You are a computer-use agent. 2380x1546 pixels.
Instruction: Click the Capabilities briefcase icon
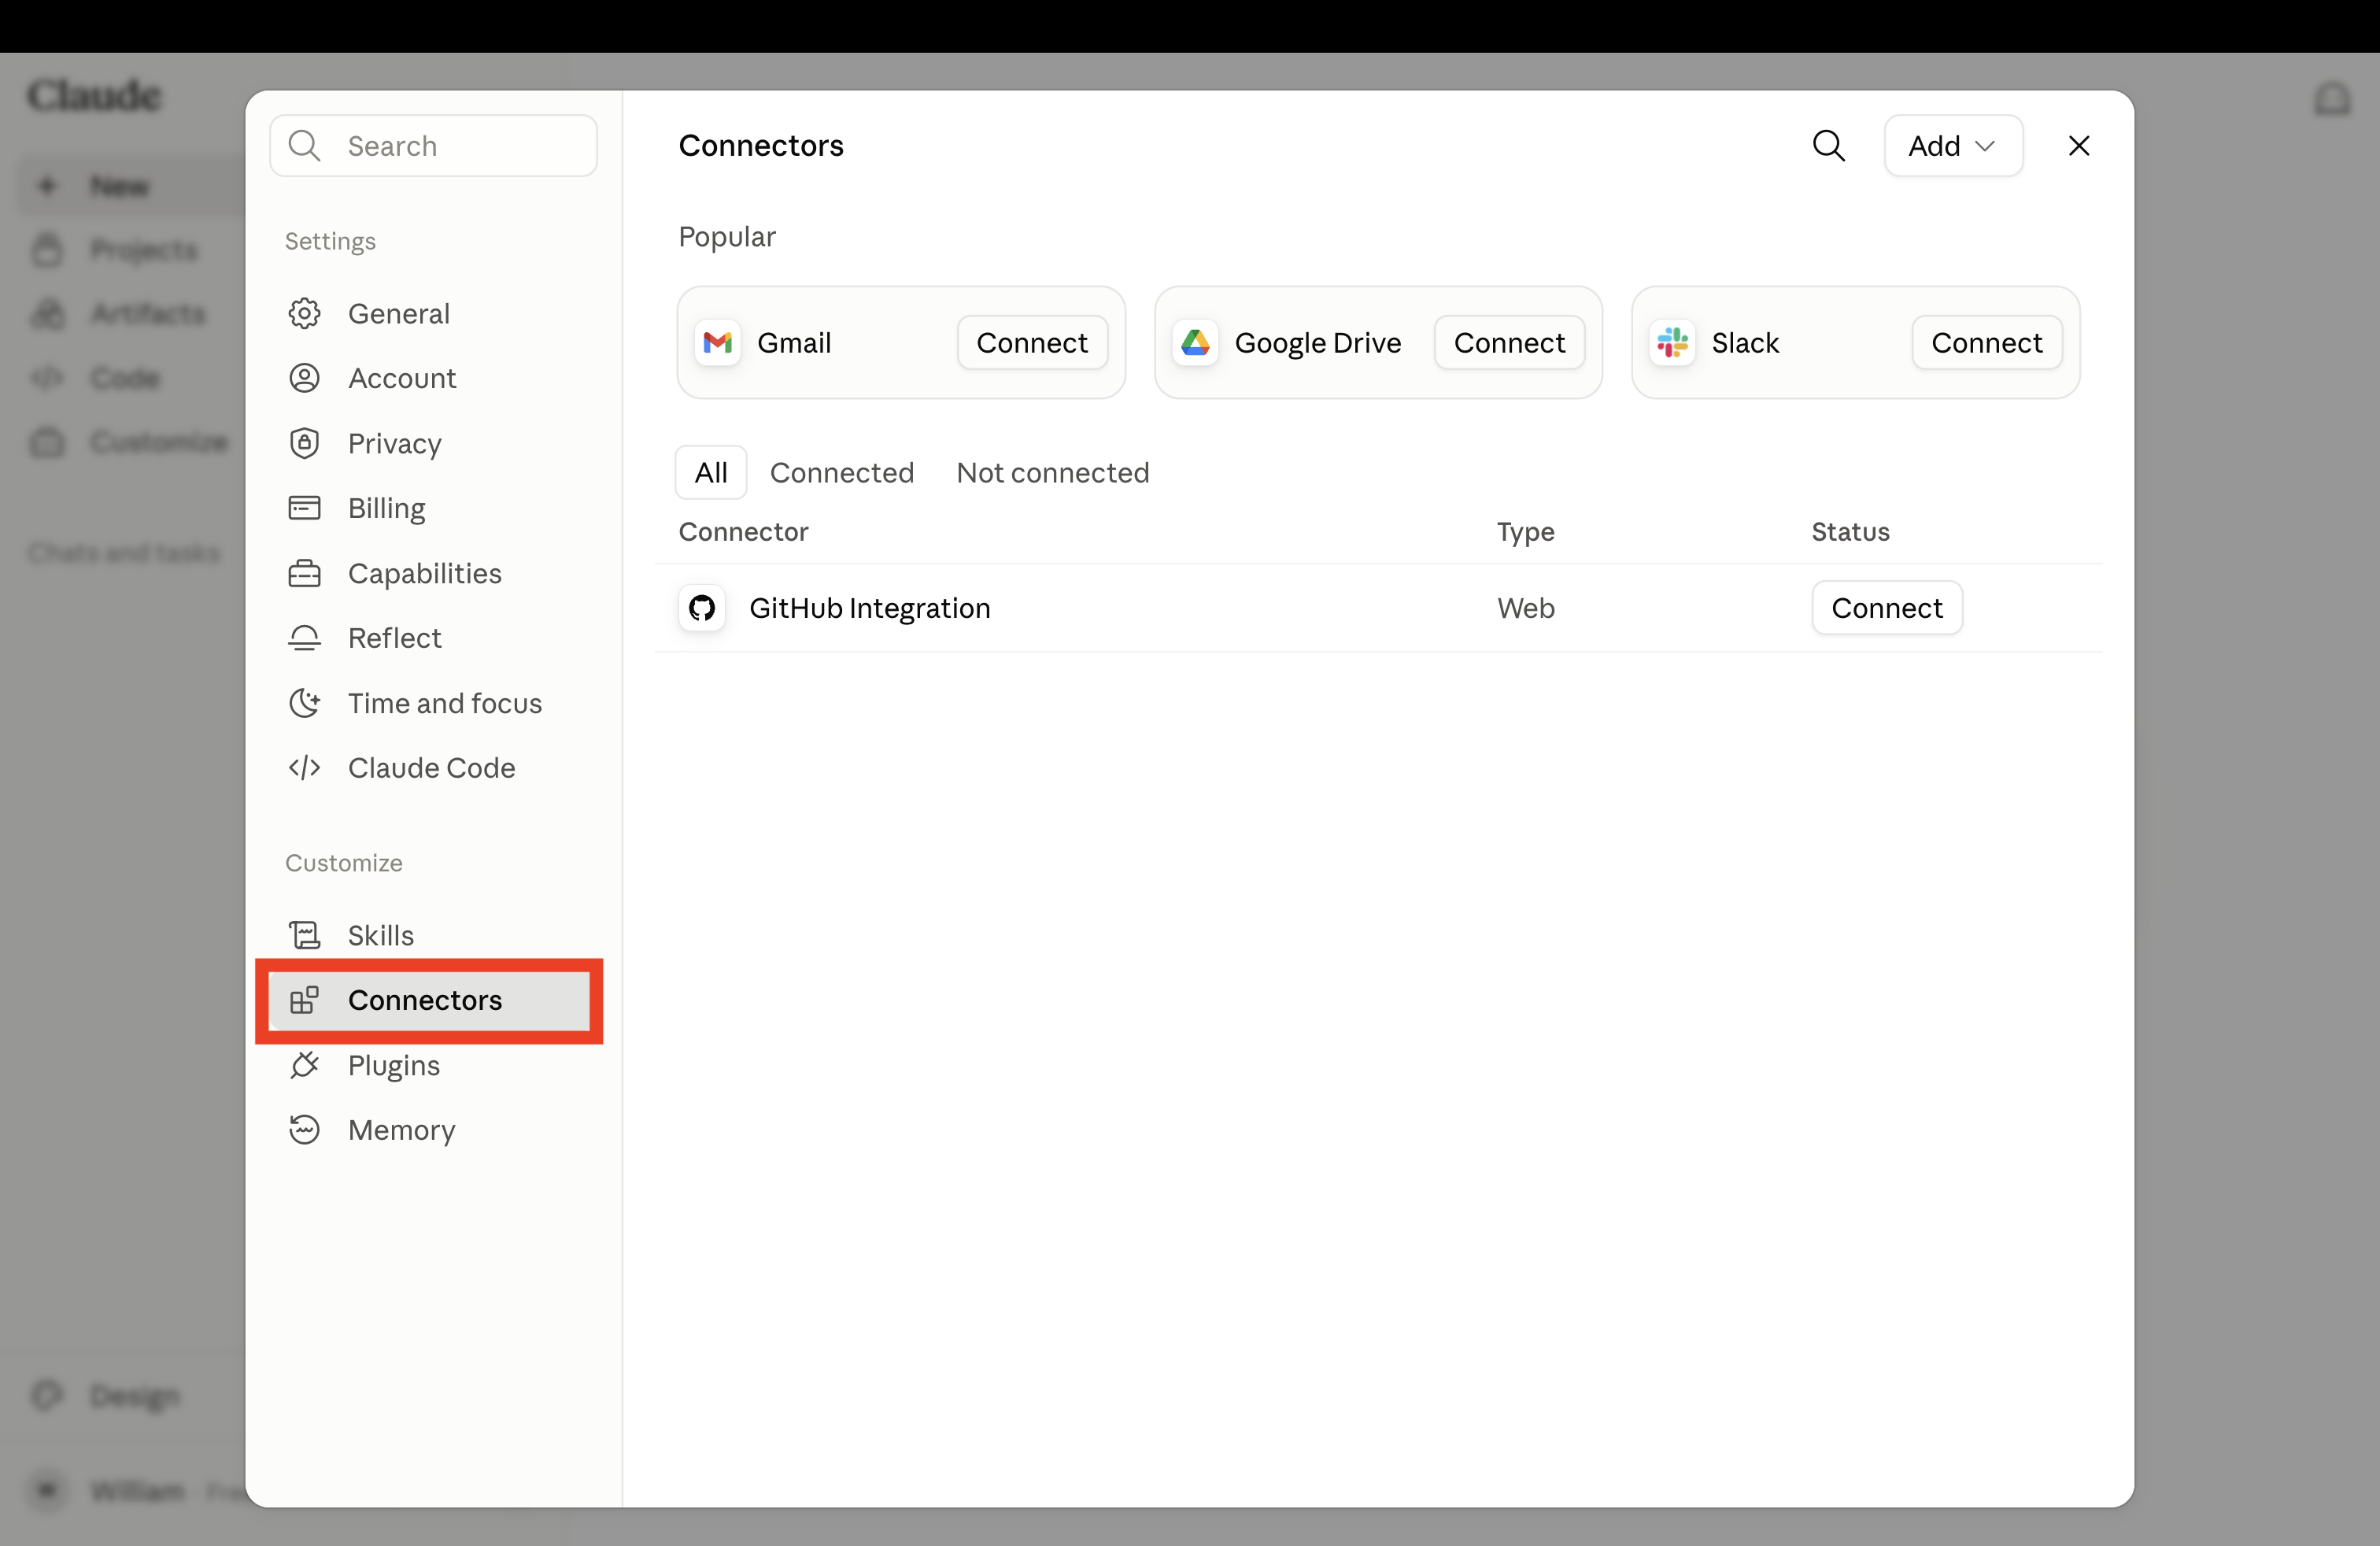[304, 573]
